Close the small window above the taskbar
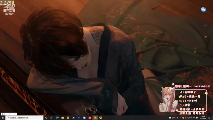The height and width of the screenshot is (120, 213). tap(14, 114)
